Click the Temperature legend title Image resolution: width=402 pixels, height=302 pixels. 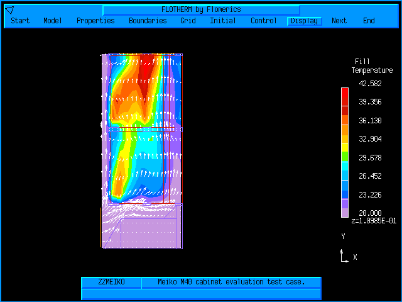[x=372, y=70]
